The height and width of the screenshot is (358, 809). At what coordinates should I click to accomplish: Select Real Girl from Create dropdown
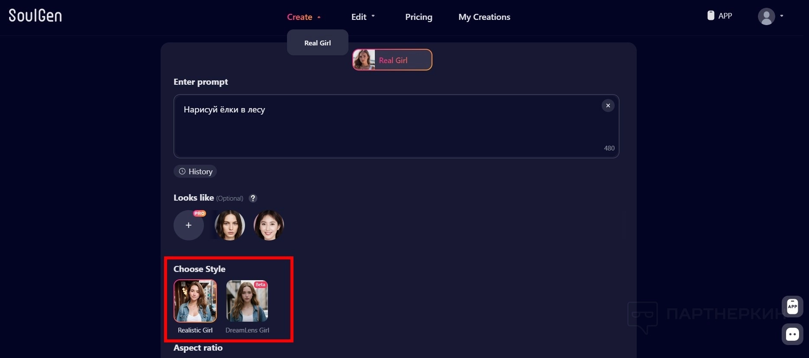pyautogui.click(x=317, y=43)
